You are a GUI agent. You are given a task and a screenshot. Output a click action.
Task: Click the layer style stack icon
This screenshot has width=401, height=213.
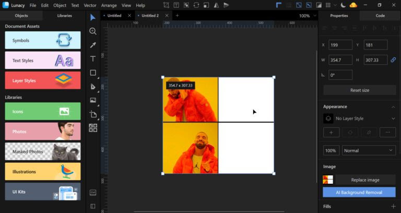pyautogui.click(x=328, y=119)
